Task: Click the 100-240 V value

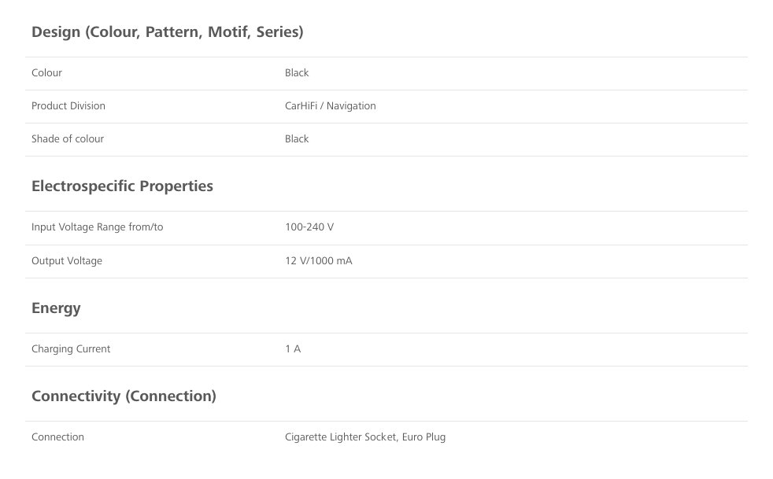Action: click(x=309, y=227)
